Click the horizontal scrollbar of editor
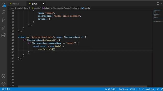163x91 pixels. click(x=83, y=86)
